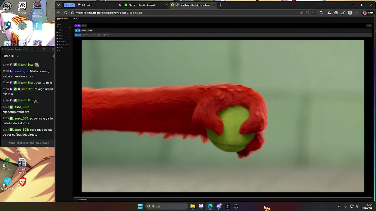Open the Terraria desktop shortcut

[x=7, y=164]
